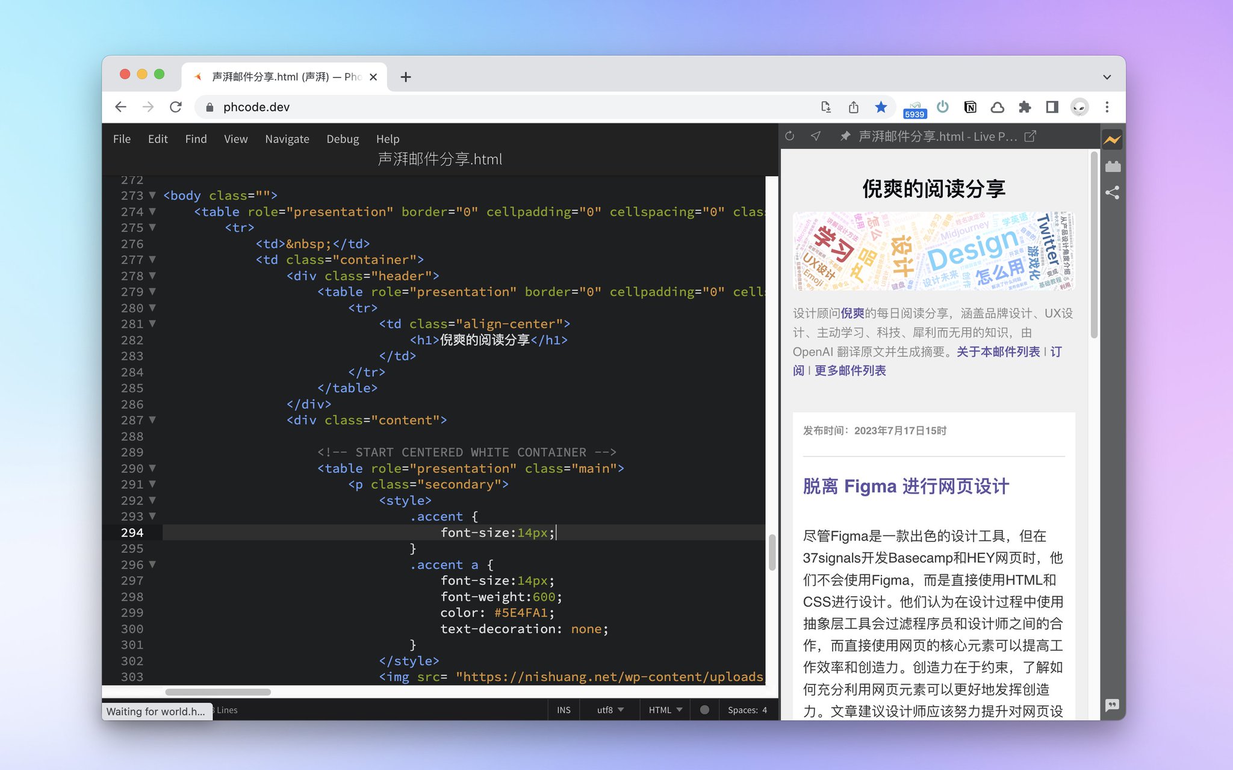
Task: Open the extensions manager in the right sidebar
Action: tap(1113, 165)
